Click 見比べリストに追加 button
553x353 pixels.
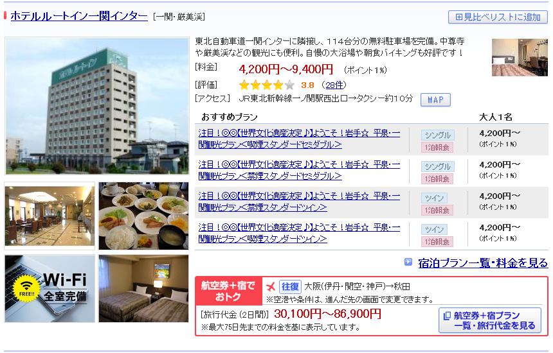(x=498, y=17)
